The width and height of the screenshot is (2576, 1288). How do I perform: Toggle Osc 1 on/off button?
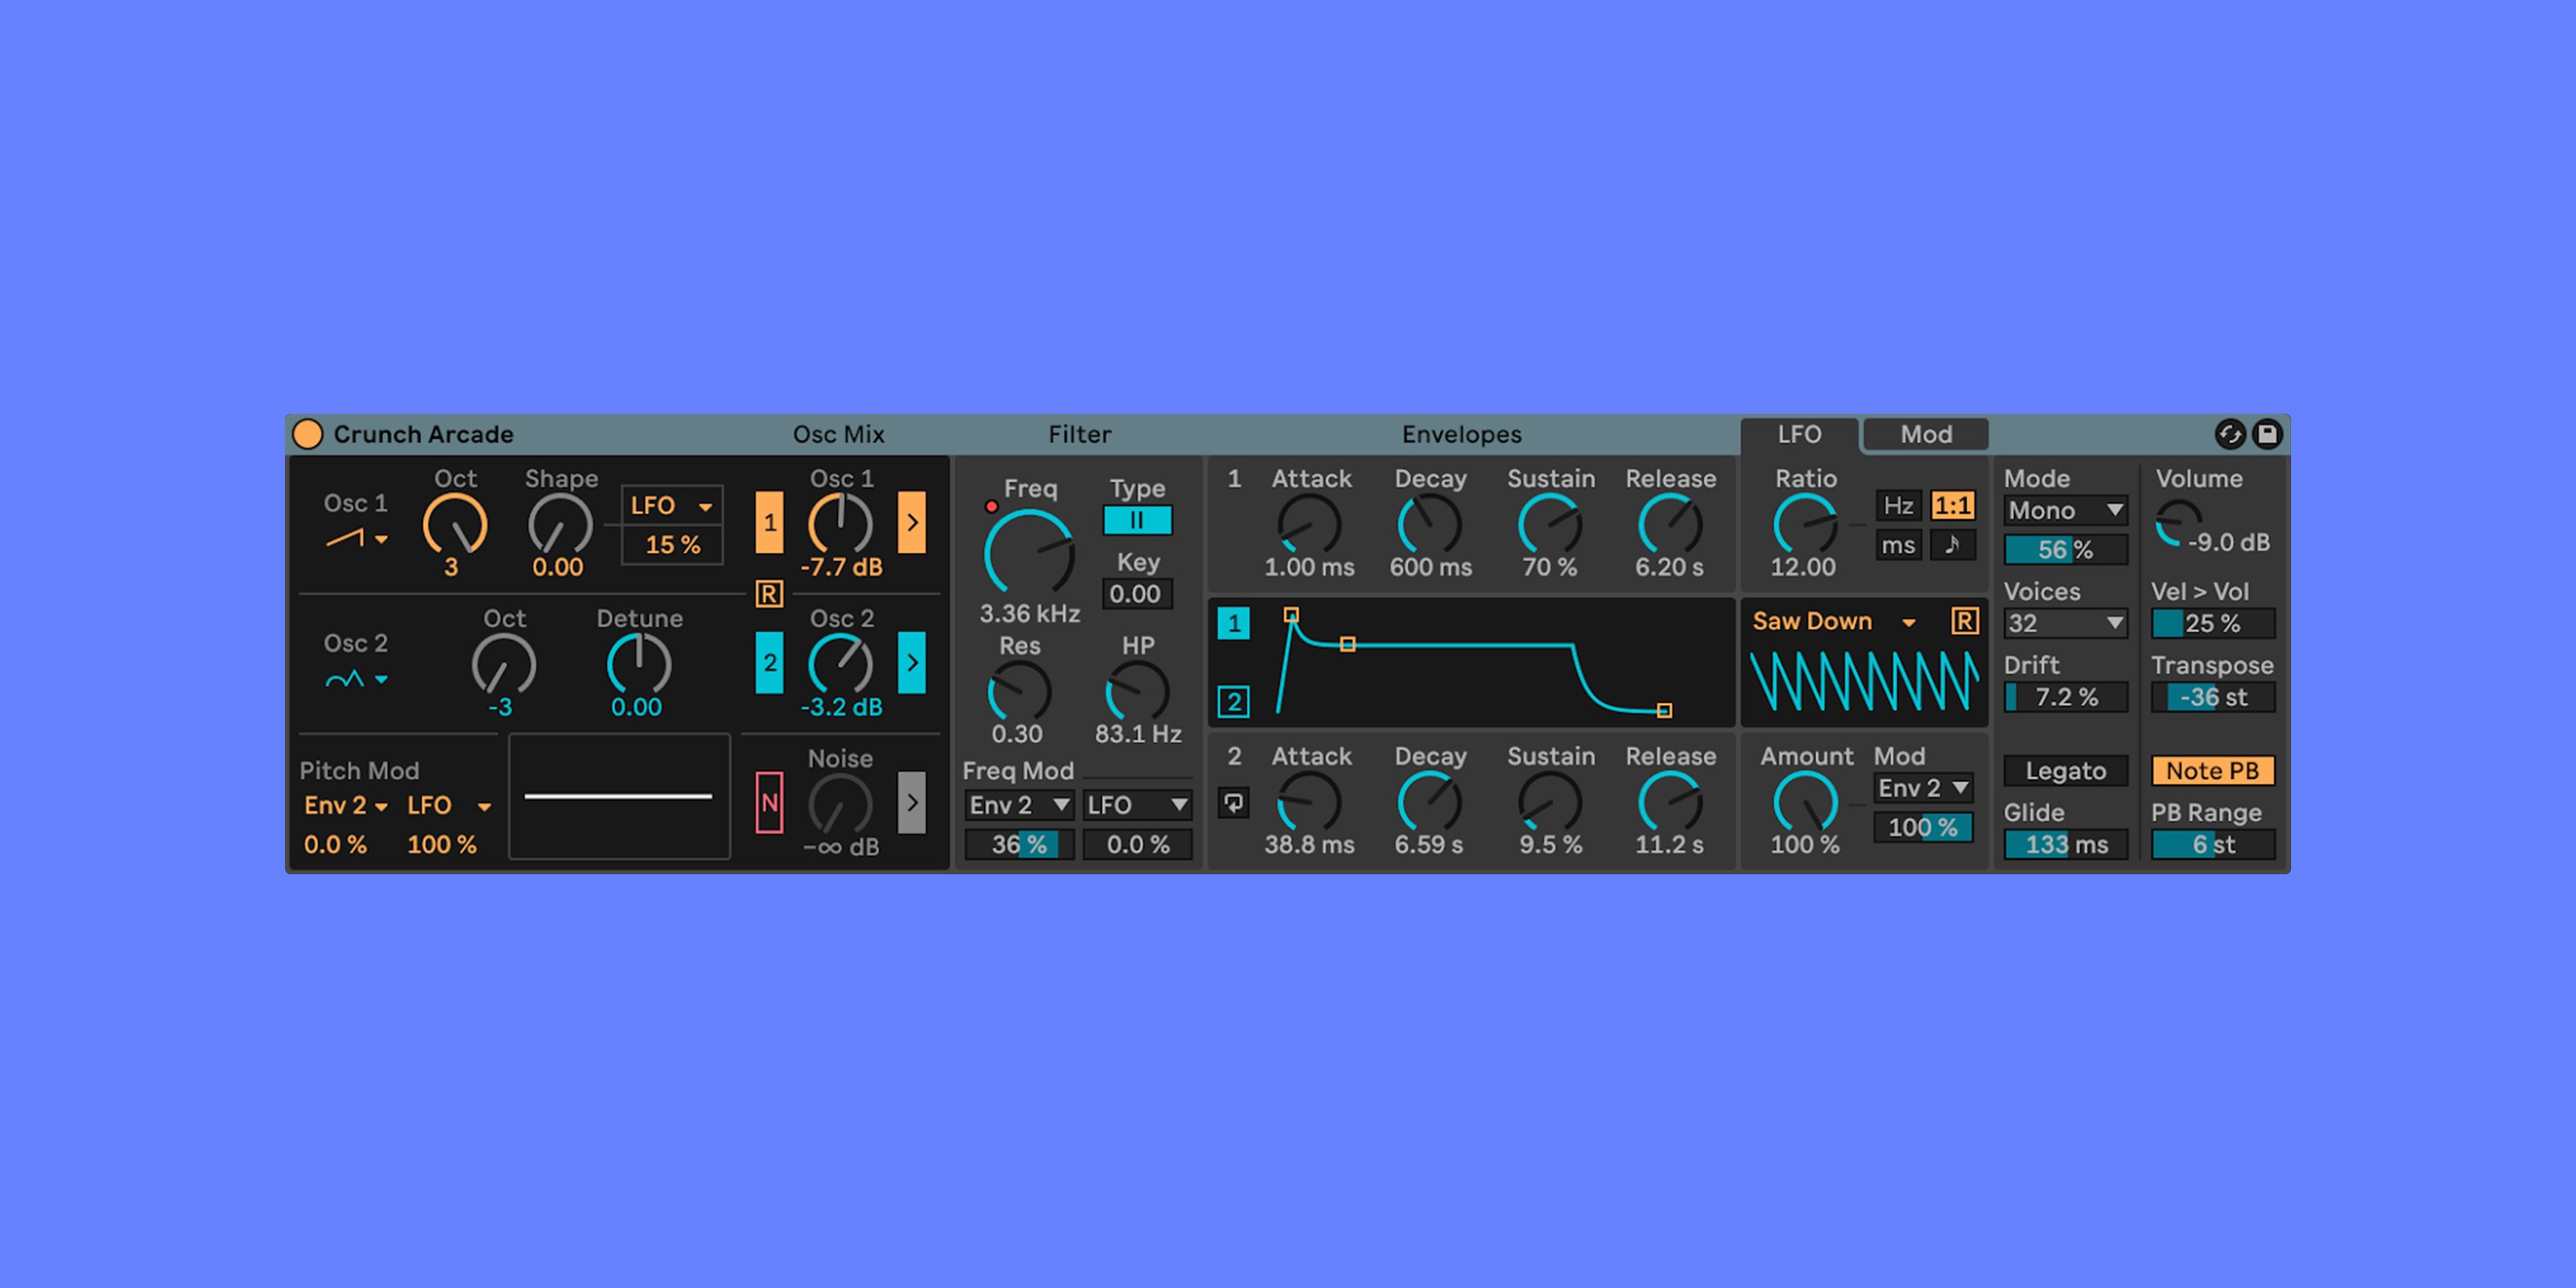(x=769, y=522)
